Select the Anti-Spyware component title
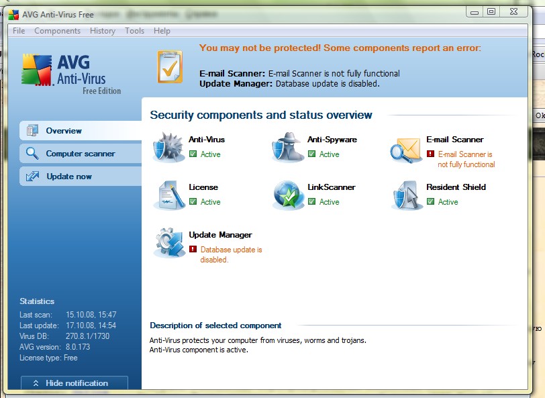The width and height of the screenshot is (545, 398). pyautogui.click(x=332, y=140)
